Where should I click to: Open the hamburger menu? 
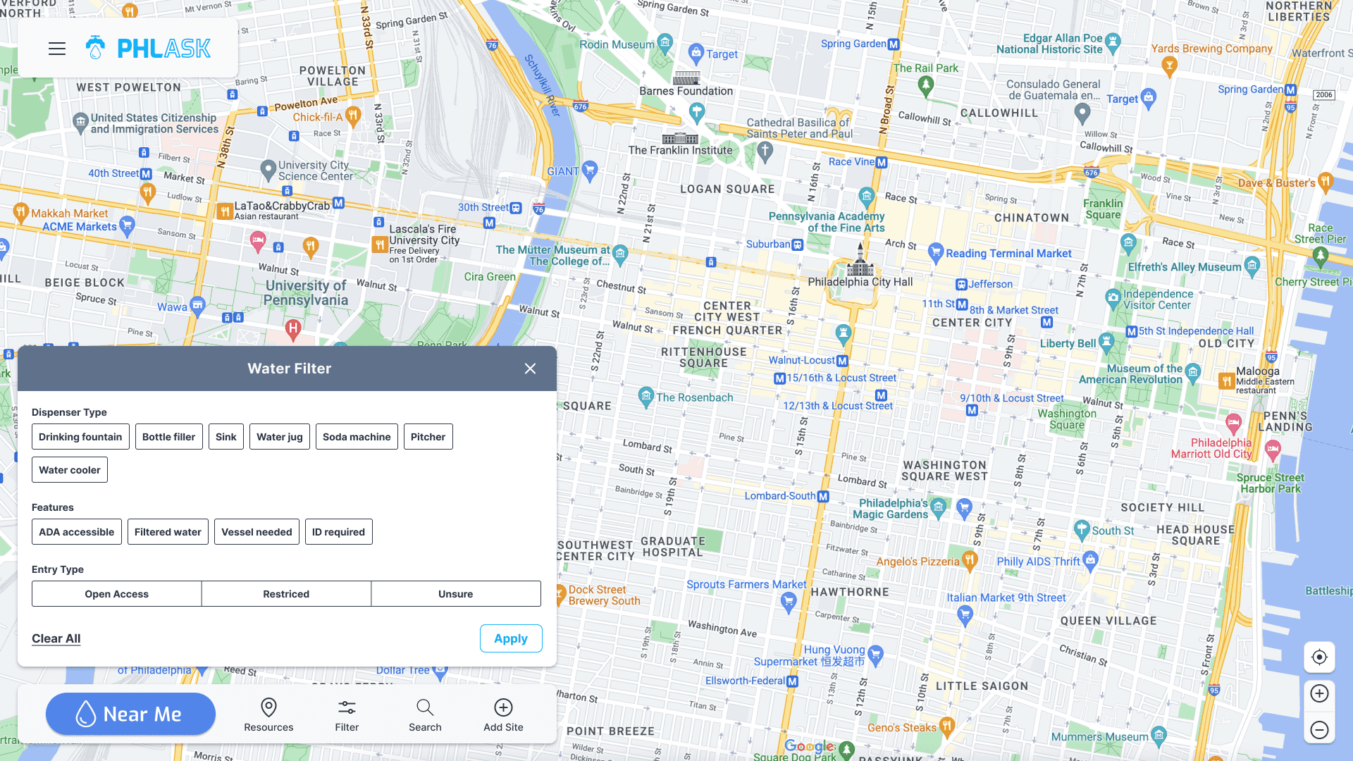point(57,49)
